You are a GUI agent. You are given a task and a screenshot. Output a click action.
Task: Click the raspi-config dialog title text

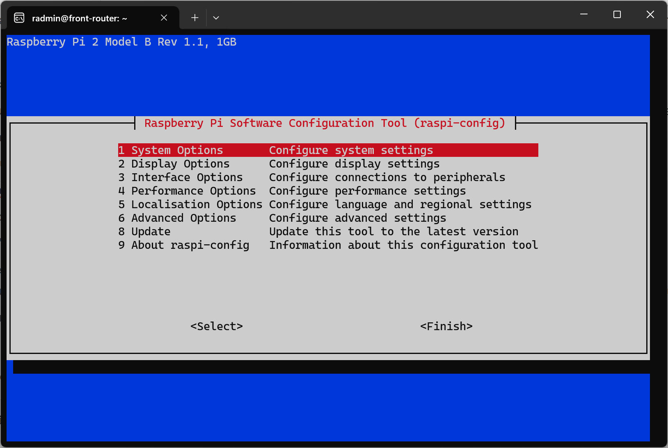point(325,123)
